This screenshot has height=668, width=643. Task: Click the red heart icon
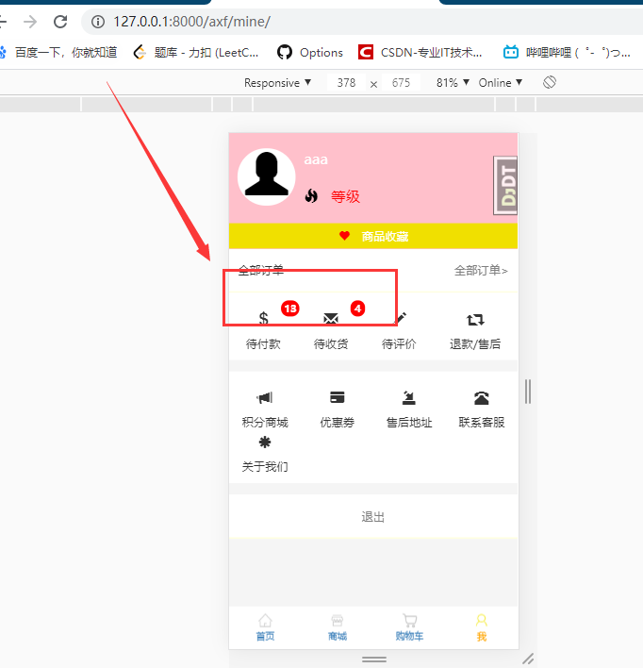(x=344, y=236)
